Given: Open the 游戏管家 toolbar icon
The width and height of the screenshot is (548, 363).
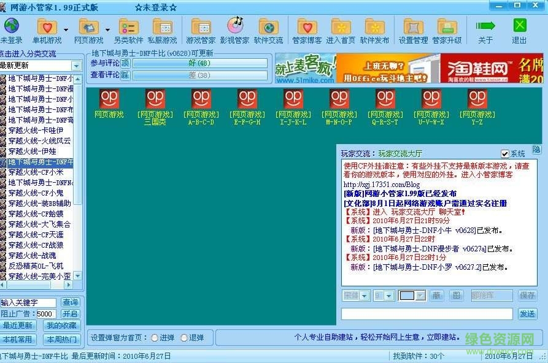Looking at the screenshot, I should coord(201,26).
